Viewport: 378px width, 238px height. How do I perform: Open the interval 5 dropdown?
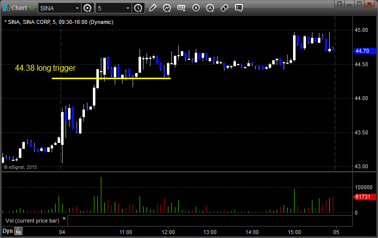point(128,8)
